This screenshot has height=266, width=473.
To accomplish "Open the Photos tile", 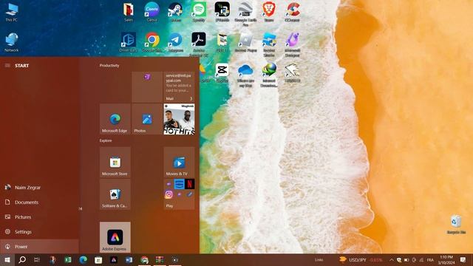I will pyautogui.click(x=147, y=119).
